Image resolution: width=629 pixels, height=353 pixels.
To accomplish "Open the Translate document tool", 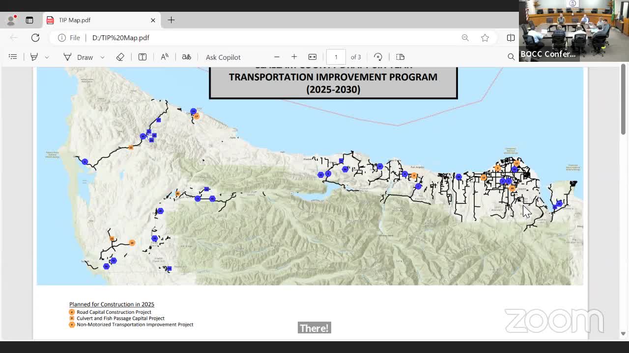I will coord(186,57).
